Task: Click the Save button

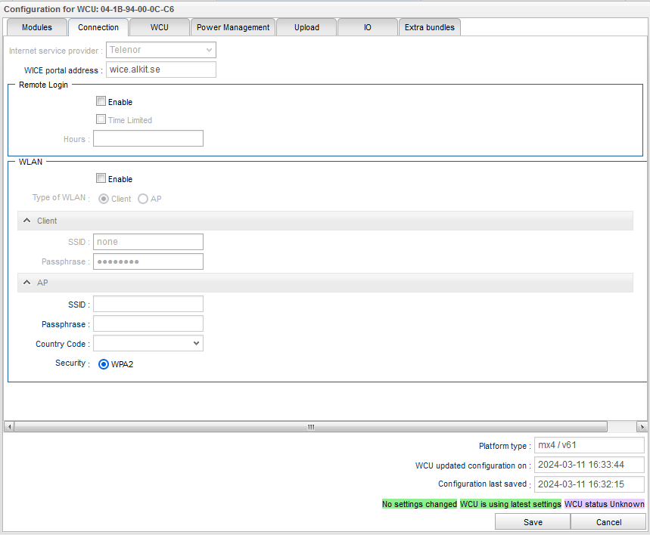Action: pyautogui.click(x=533, y=522)
